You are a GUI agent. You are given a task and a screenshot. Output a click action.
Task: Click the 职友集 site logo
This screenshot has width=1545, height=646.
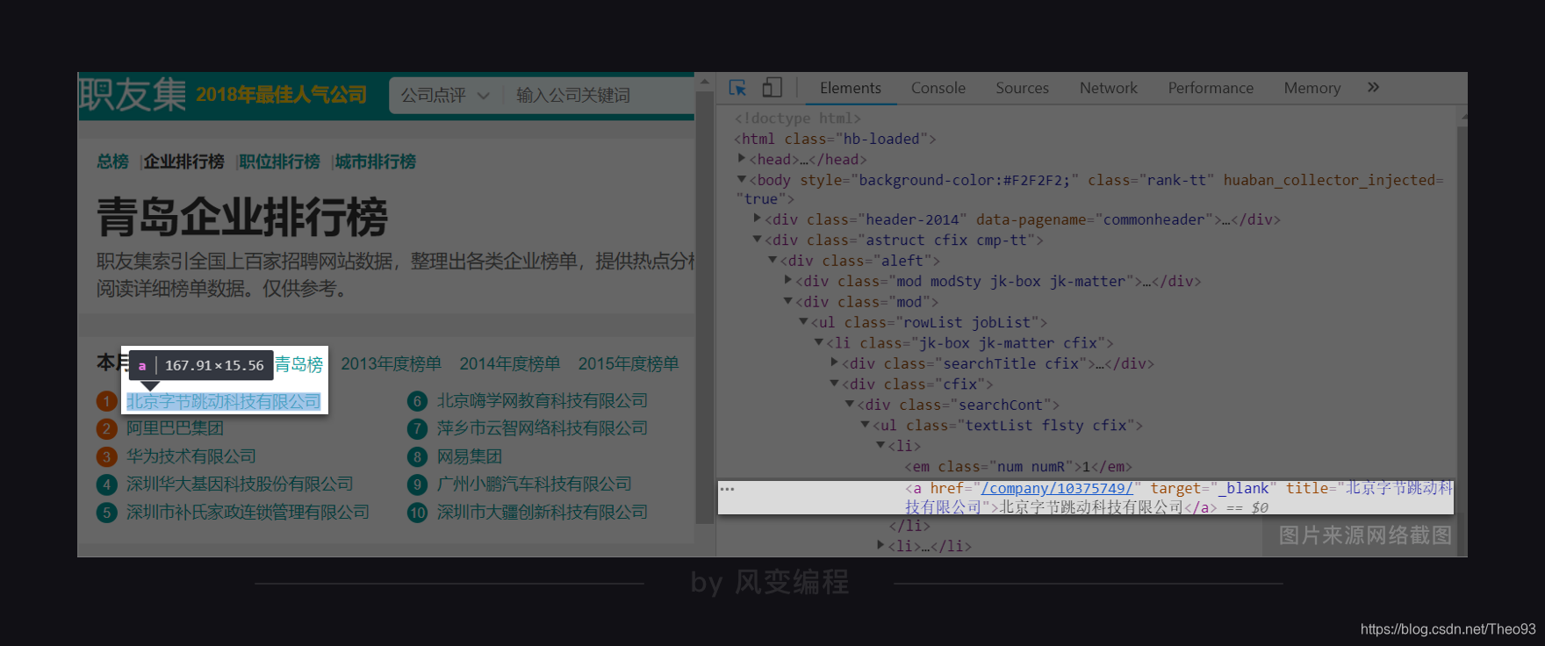(x=133, y=95)
